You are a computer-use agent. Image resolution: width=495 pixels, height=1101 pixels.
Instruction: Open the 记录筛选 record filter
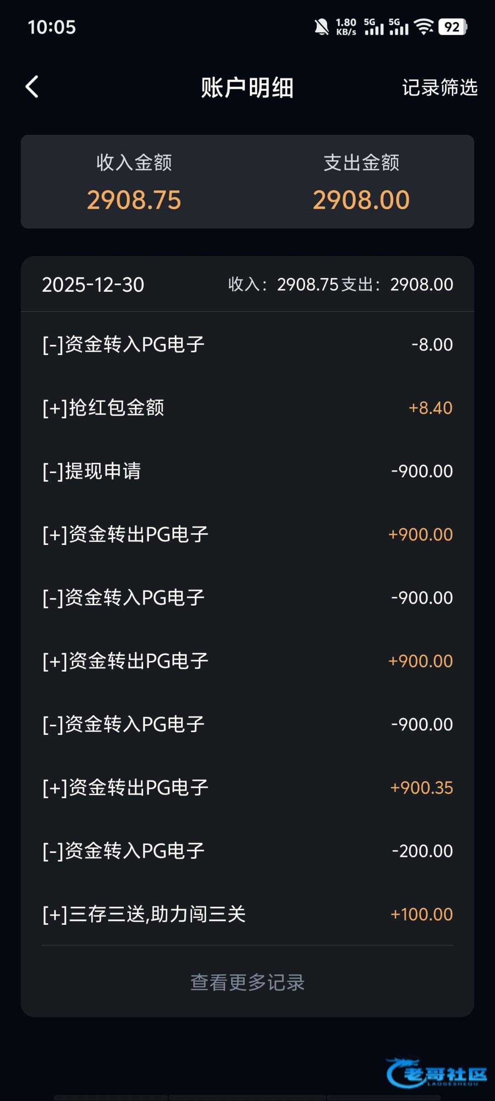click(440, 87)
